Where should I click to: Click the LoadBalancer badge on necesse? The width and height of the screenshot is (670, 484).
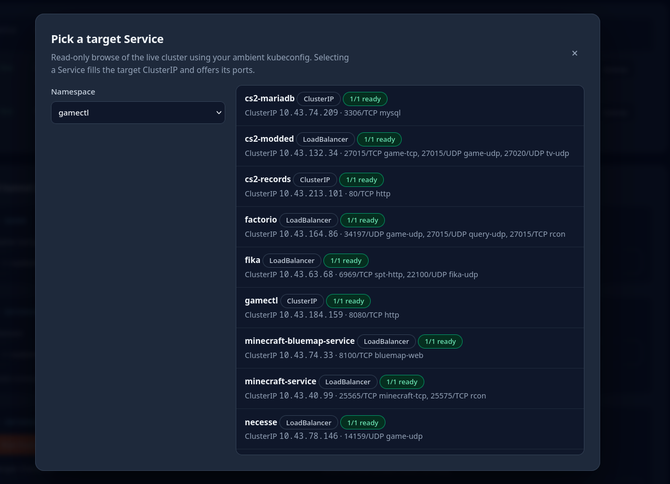pos(309,423)
